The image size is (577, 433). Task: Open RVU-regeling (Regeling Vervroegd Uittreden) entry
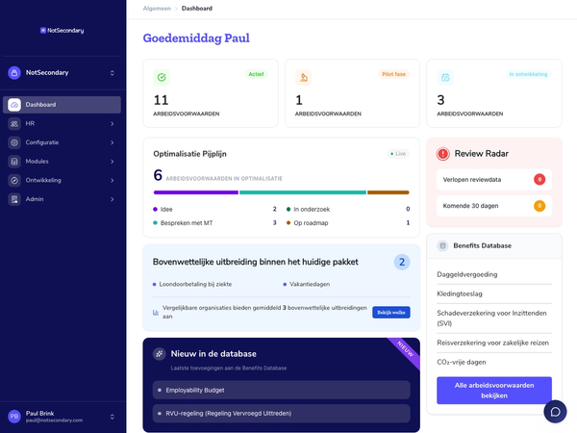point(281,414)
